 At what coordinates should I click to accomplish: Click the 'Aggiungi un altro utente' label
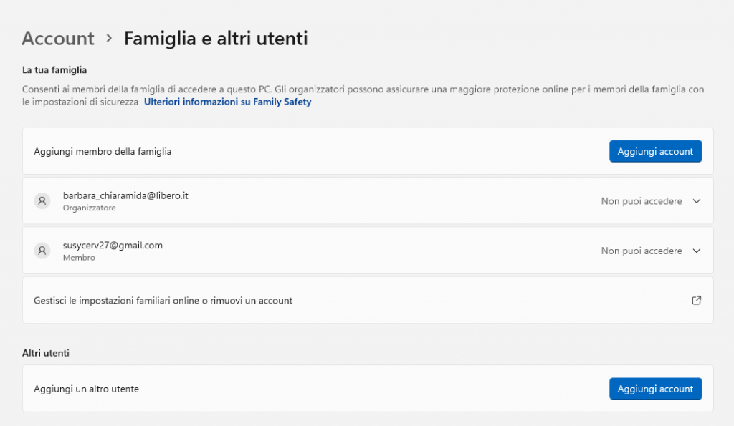click(x=86, y=389)
